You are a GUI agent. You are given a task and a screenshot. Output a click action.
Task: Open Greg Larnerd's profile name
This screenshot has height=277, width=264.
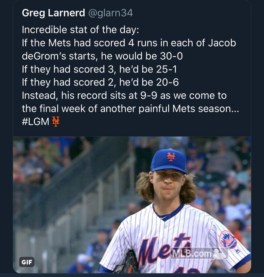(53, 13)
